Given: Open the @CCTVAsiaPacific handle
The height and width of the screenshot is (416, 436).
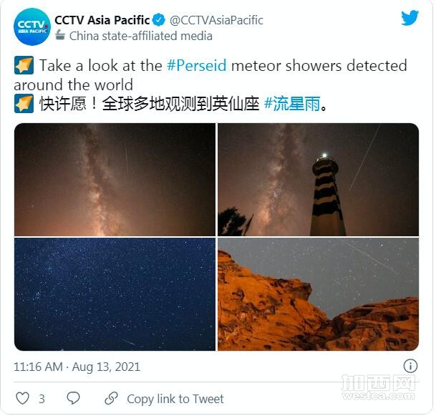Looking at the screenshot, I should (x=216, y=20).
